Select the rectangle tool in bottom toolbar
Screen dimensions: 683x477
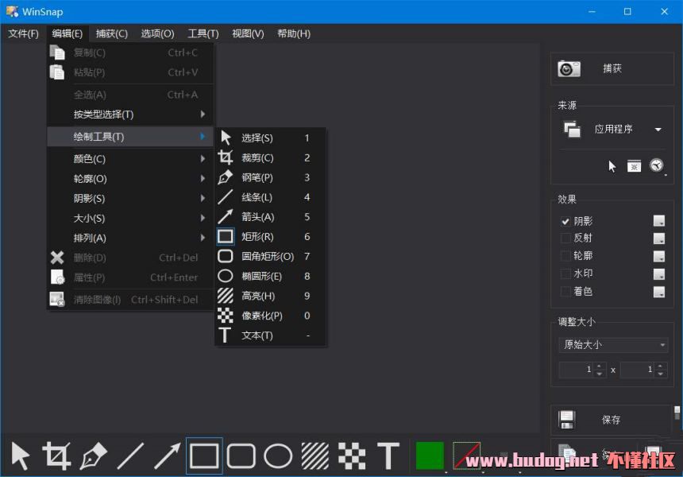[204, 456]
